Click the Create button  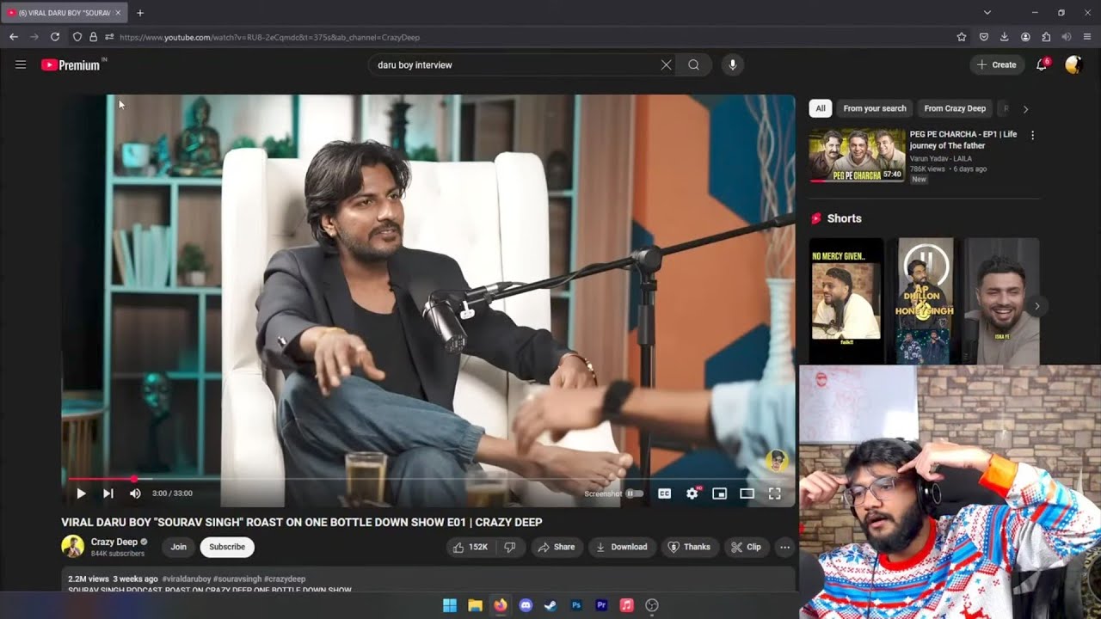(x=997, y=64)
